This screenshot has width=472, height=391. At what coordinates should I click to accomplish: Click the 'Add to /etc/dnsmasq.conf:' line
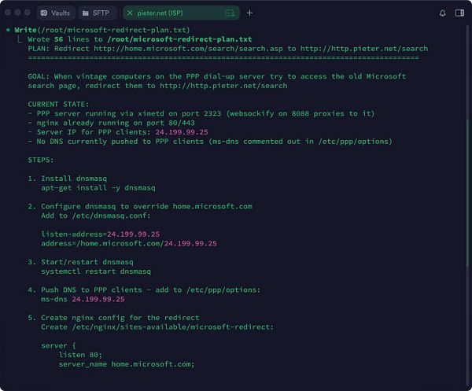click(96, 216)
